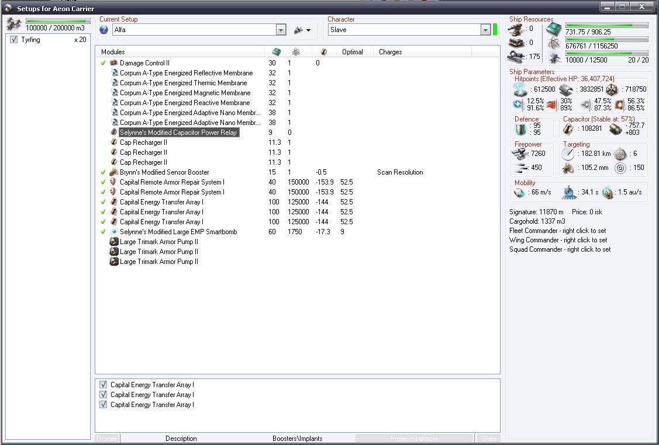Image resolution: width=659 pixels, height=445 pixels.
Task: Click the thermal resistance flame icon
Action: (x=551, y=105)
